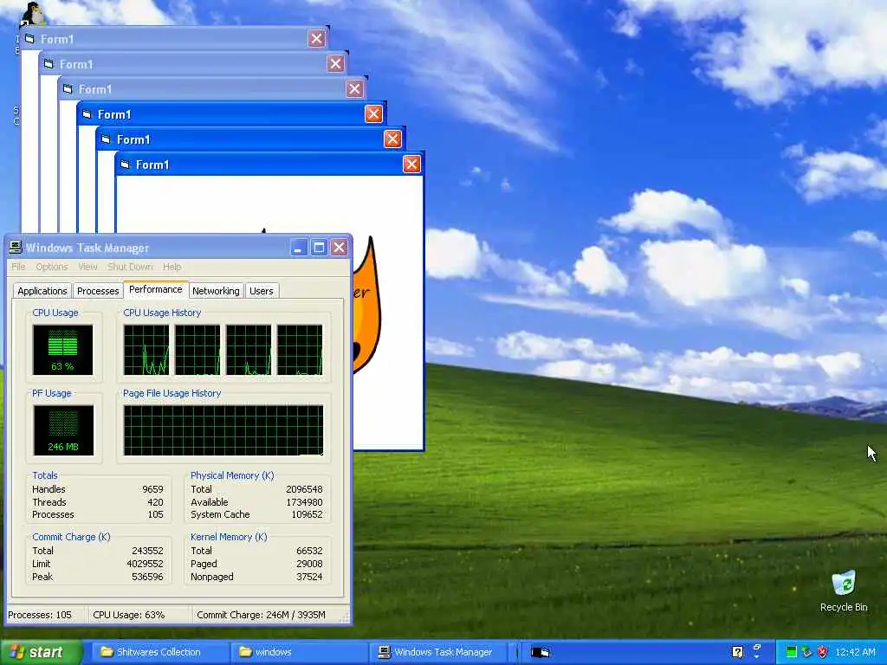Image resolution: width=887 pixels, height=665 pixels.
Task: Open the Shitwares Collection taskbar button
Action: [159, 652]
